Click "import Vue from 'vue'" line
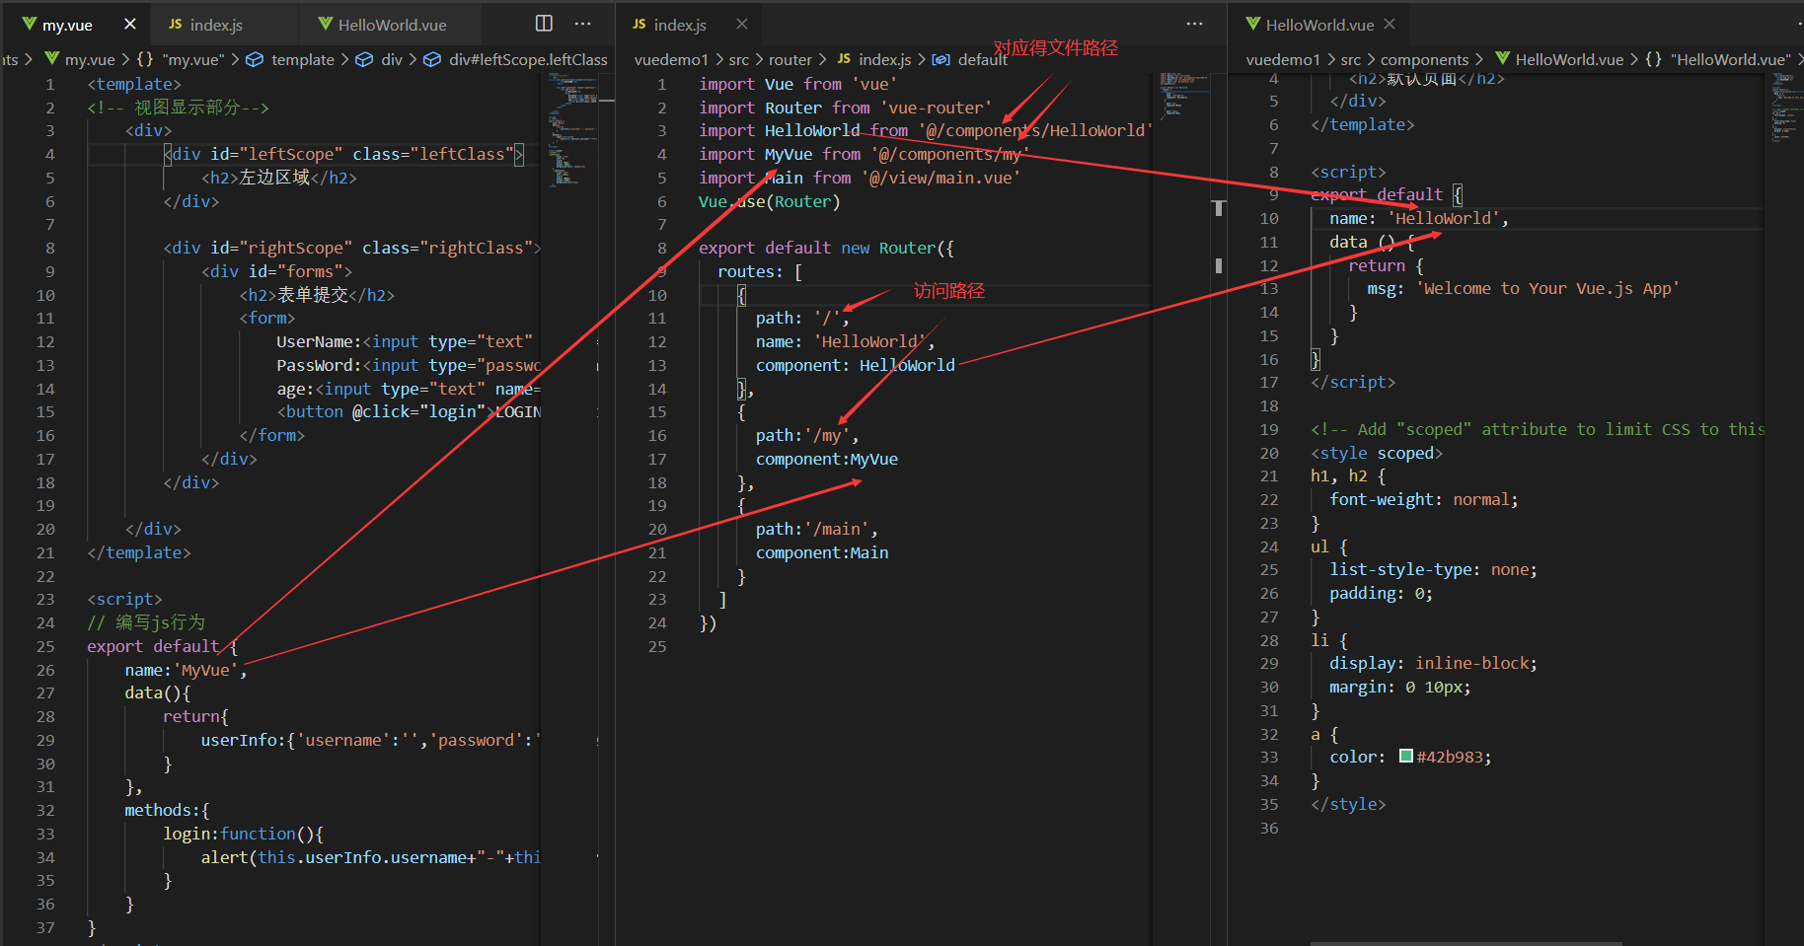Screen dimensions: 1804x946 click(x=798, y=84)
